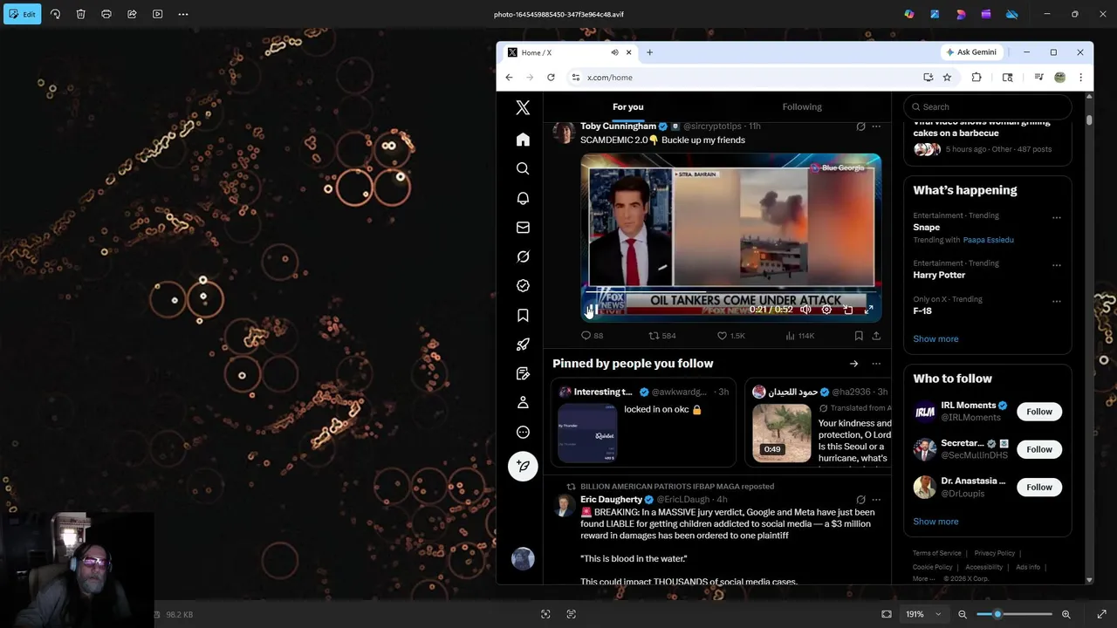View analytics 114K on post

click(x=799, y=336)
